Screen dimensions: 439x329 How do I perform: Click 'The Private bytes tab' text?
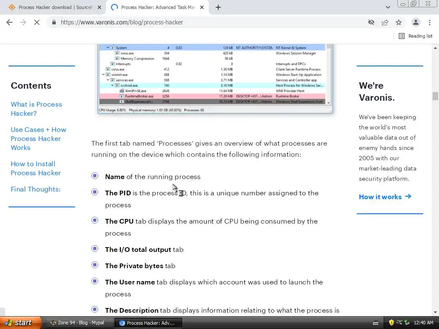point(140,266)
